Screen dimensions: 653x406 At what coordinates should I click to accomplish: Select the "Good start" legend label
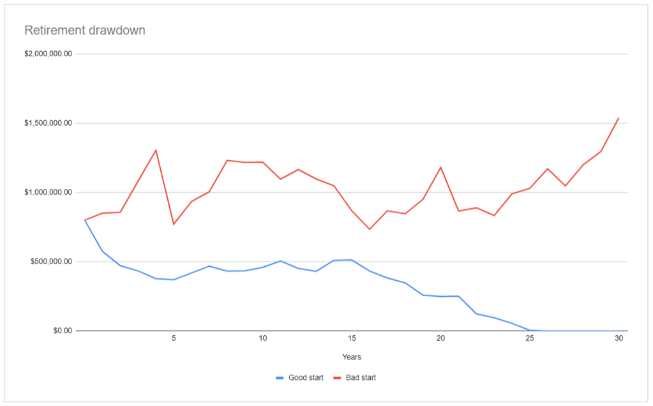304,378
